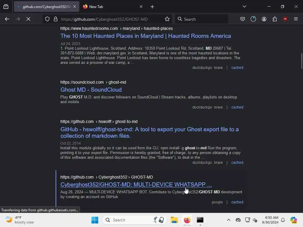Viewport: 303px width, 227px height.
Task: Switch to the New Tab tab
Action: (x=112, y=7)
